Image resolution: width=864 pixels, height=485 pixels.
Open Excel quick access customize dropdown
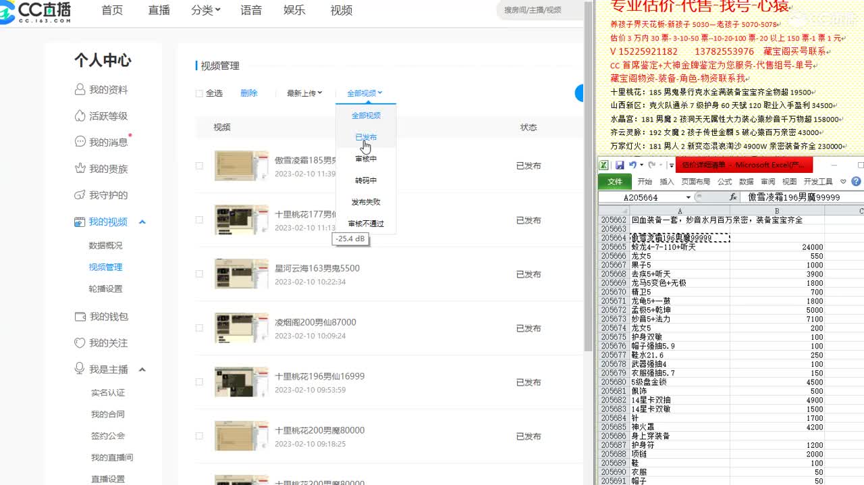tap(672, 165)
